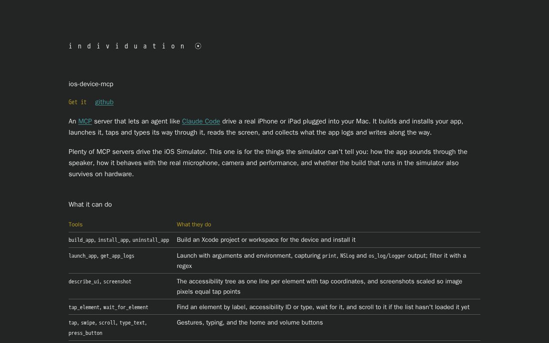Screen dimensions: 549x343
Task: Click the press_button tool name
Action: coord(85,333)
